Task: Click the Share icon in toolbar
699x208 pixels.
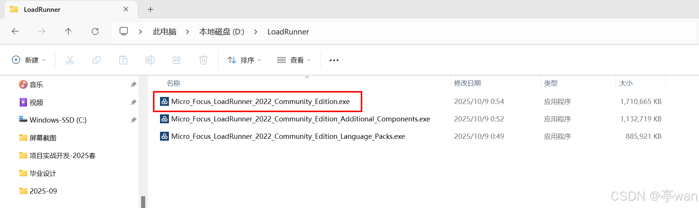Action: (177, 60)
